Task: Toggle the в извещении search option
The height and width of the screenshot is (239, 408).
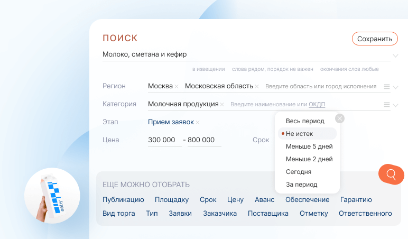Action: click(x=208, y=69)
